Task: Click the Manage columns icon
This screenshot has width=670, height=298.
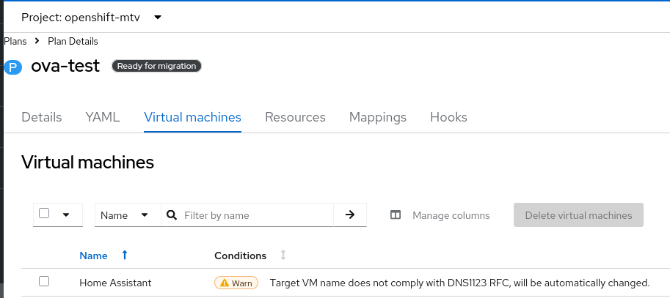Action: click(x=396, y=215)
